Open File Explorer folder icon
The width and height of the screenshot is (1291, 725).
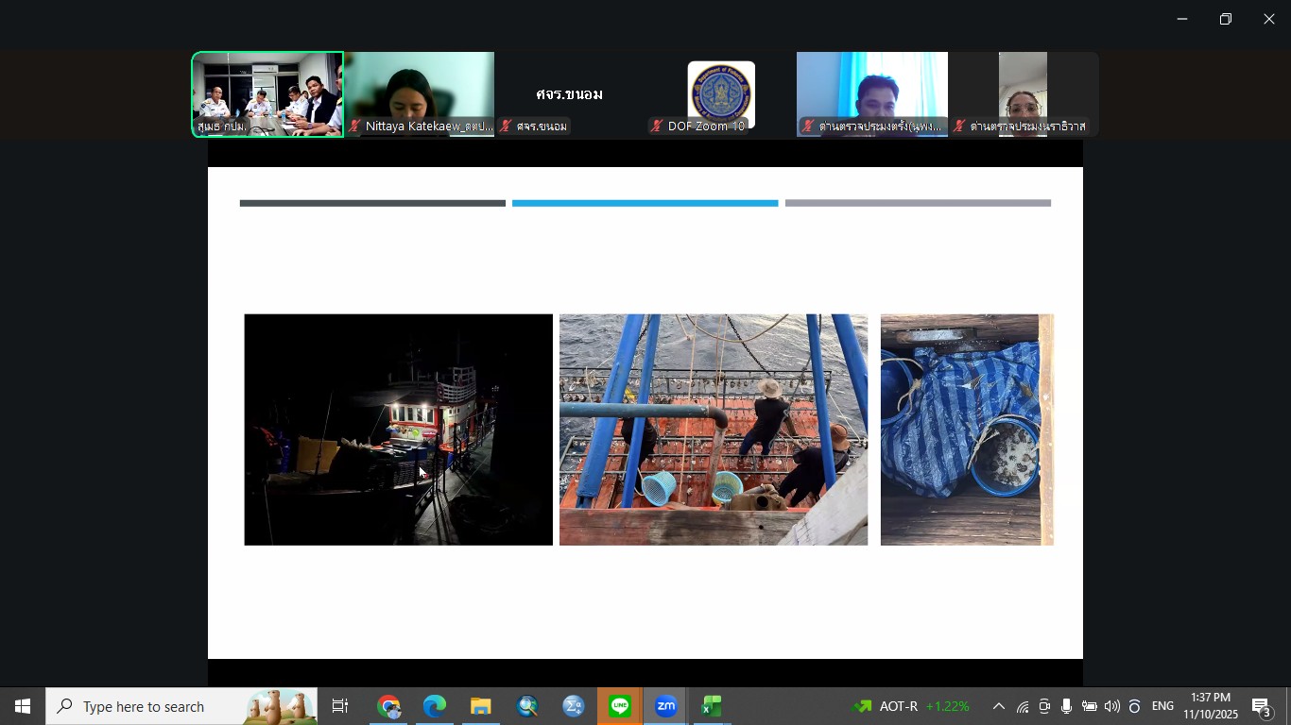481,706
